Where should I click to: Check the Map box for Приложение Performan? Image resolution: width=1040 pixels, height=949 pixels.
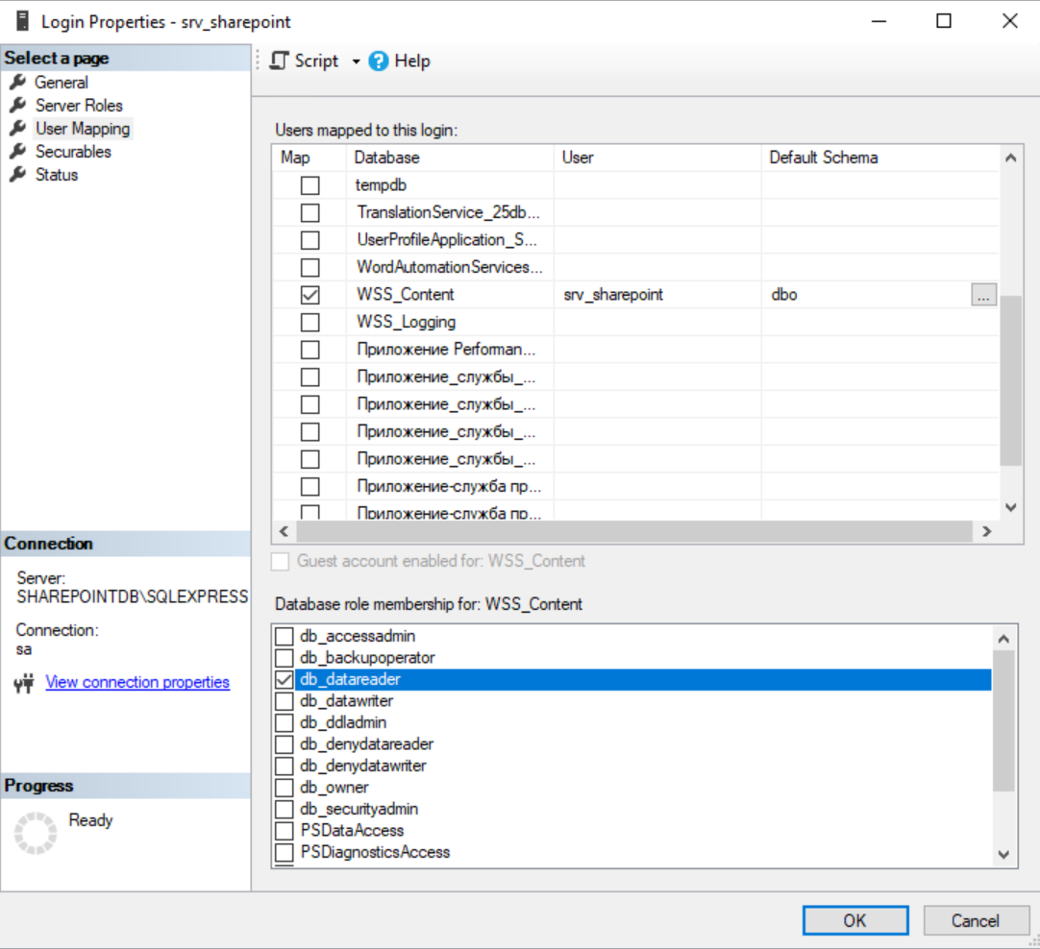[310, 350]
